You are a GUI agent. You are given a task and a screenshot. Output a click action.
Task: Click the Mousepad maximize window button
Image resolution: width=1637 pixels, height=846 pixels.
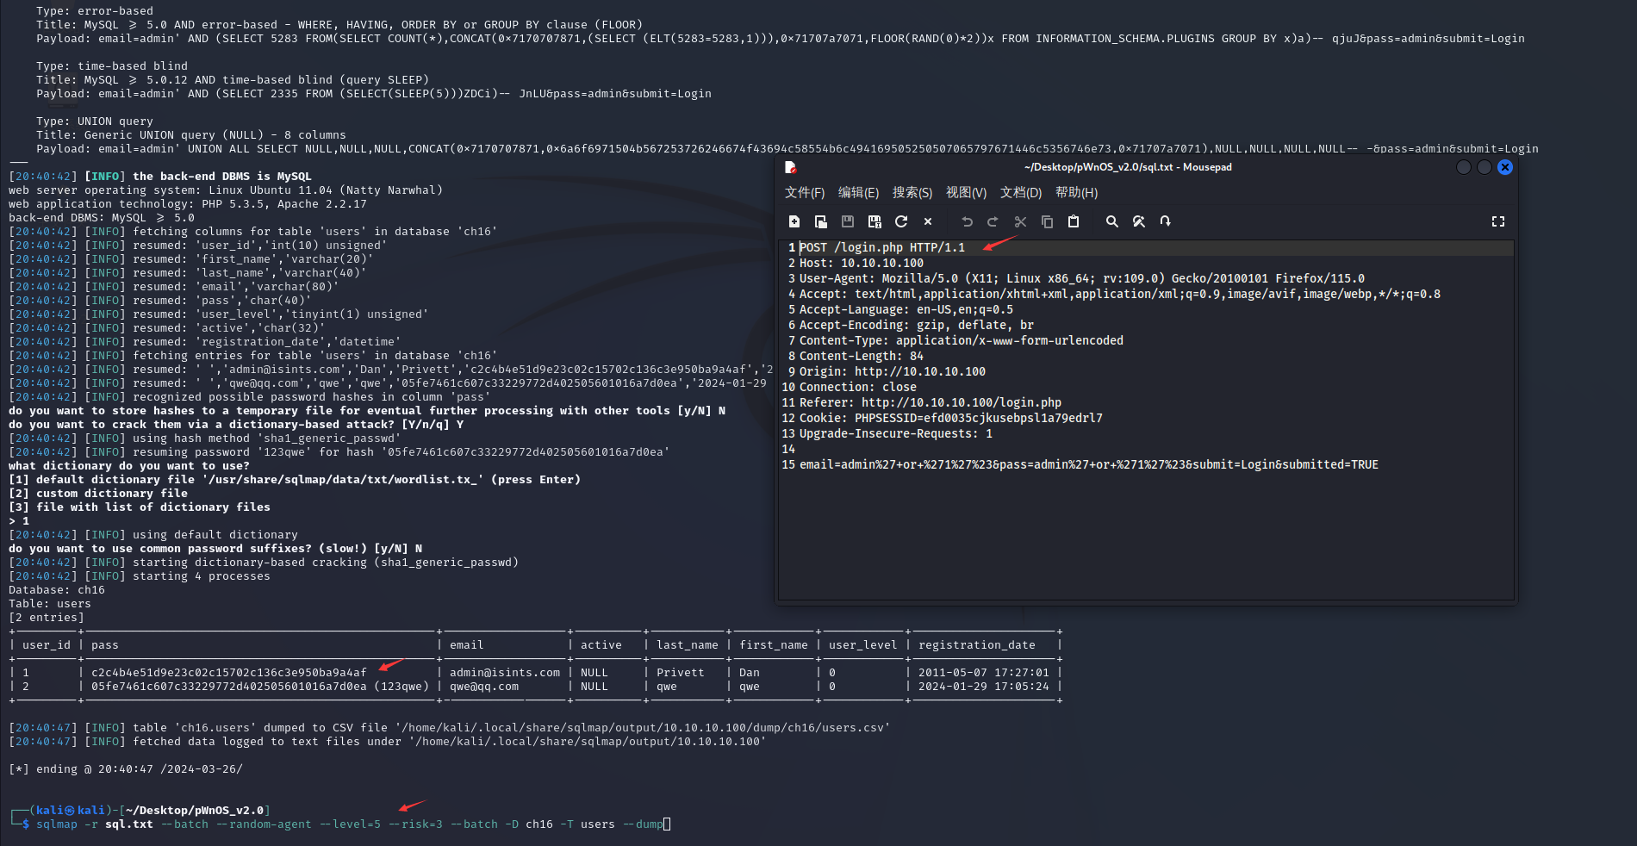coord(1484,167)
